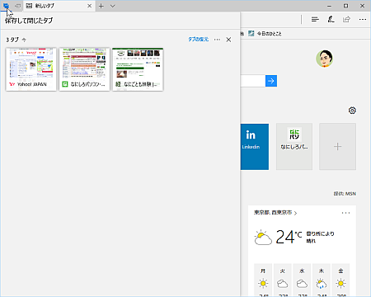The image size is (371, 297).
Task: Open weather card more options
Action: pos(345,213)
